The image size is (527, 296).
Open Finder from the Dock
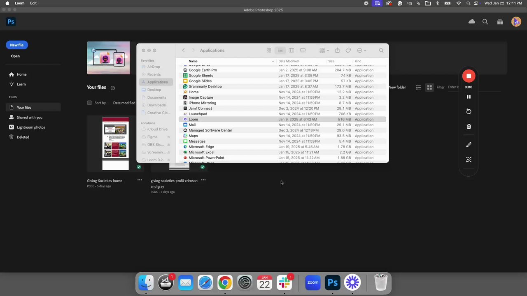click(146, 282)
